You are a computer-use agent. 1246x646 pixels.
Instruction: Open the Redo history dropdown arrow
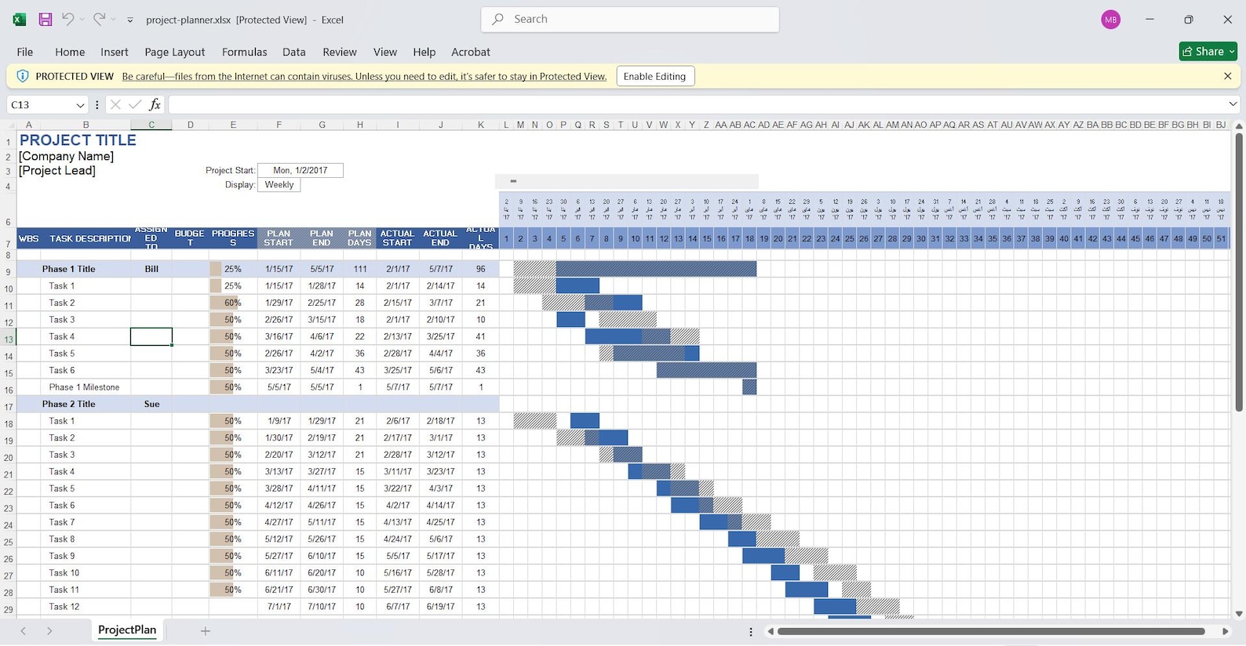click(x=113, y=20)
